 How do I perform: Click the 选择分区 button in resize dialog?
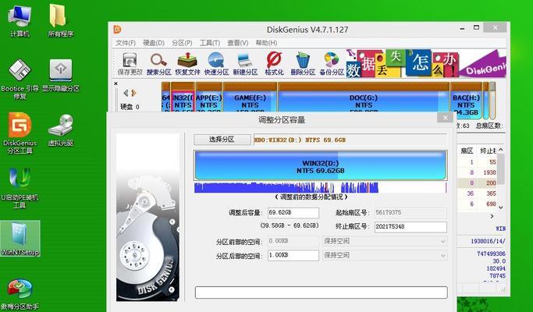pos(222,140)
